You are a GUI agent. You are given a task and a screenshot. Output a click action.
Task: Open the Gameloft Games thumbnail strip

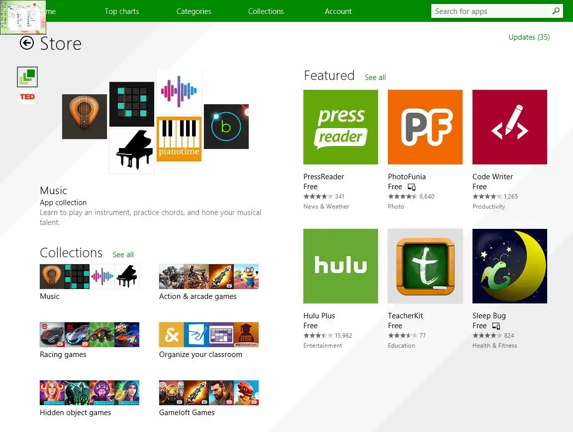click(209, 393)
